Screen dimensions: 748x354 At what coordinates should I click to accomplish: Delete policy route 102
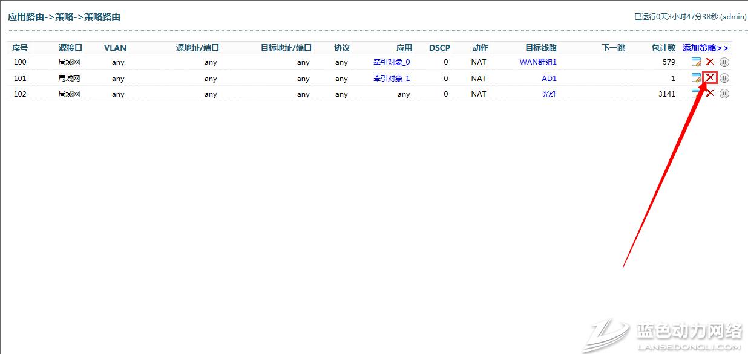710,94
